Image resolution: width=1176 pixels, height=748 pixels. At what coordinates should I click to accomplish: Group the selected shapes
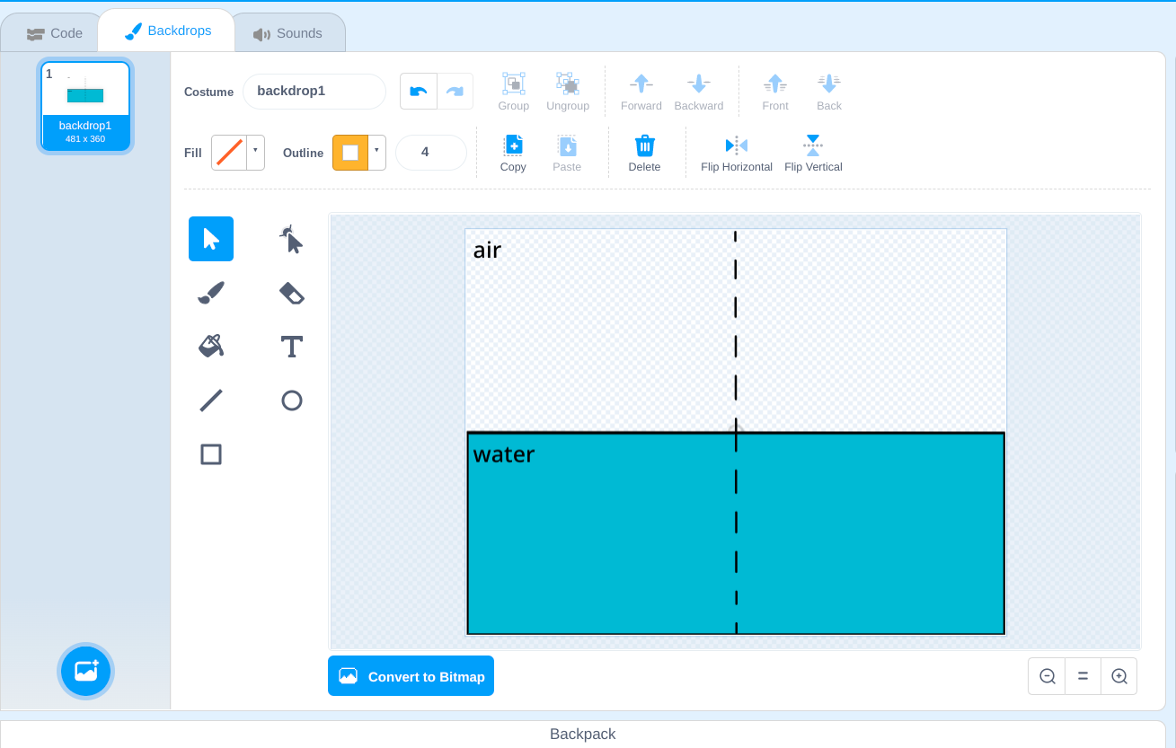point(514,92)
